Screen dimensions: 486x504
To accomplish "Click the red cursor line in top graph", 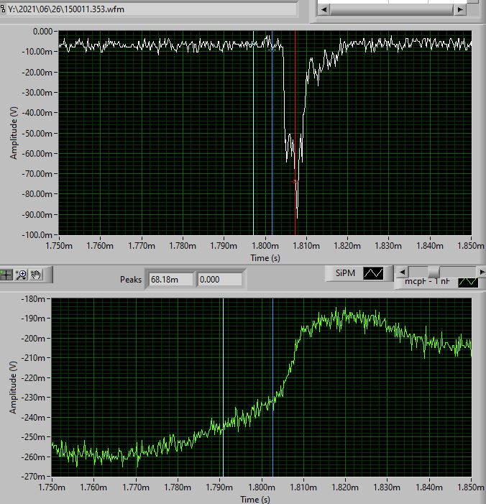I will coord(295,108).
